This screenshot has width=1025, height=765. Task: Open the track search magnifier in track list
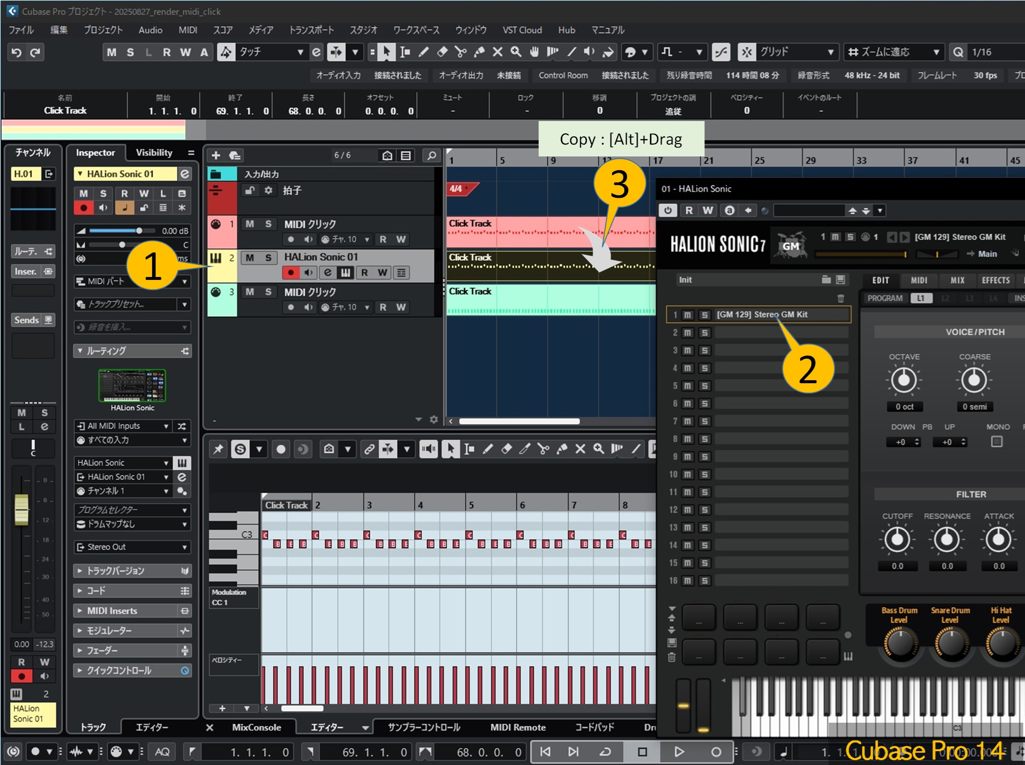point(431,155)
